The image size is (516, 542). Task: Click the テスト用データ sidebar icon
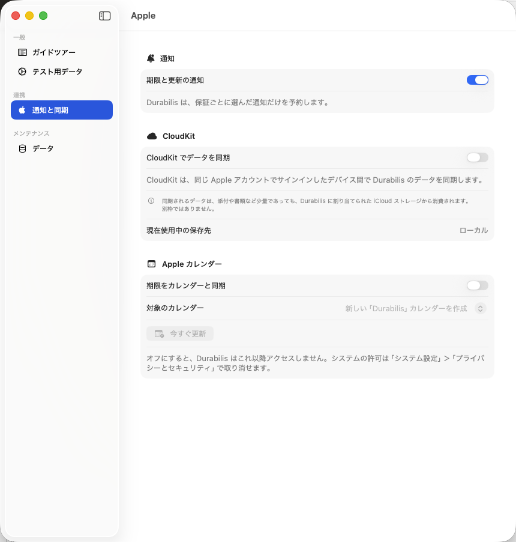[x=22, y=72]
